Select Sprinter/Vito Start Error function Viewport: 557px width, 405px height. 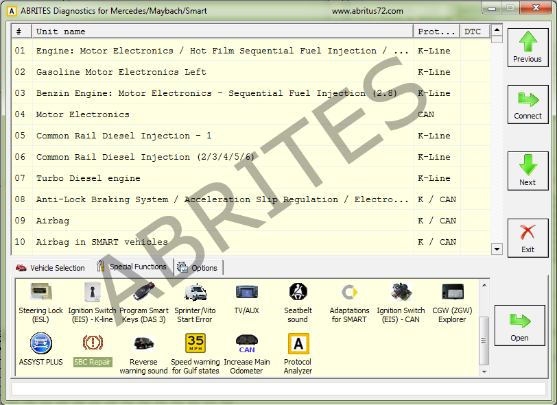195,303
